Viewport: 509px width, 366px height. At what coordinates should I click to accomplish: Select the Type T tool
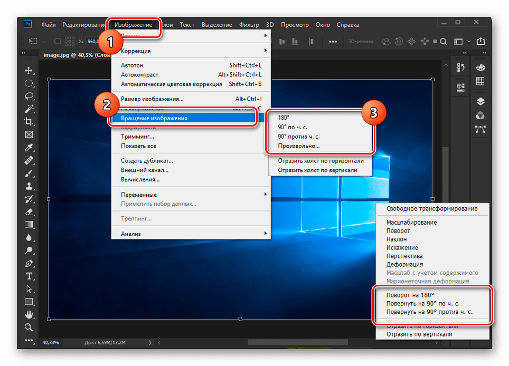coord(29,276)
